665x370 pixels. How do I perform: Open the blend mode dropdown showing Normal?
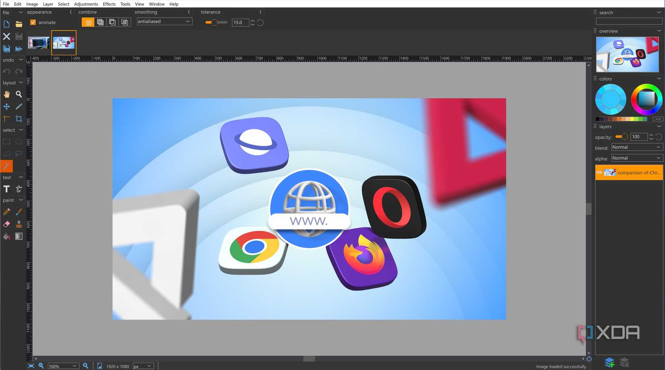[x=636, y=147]
